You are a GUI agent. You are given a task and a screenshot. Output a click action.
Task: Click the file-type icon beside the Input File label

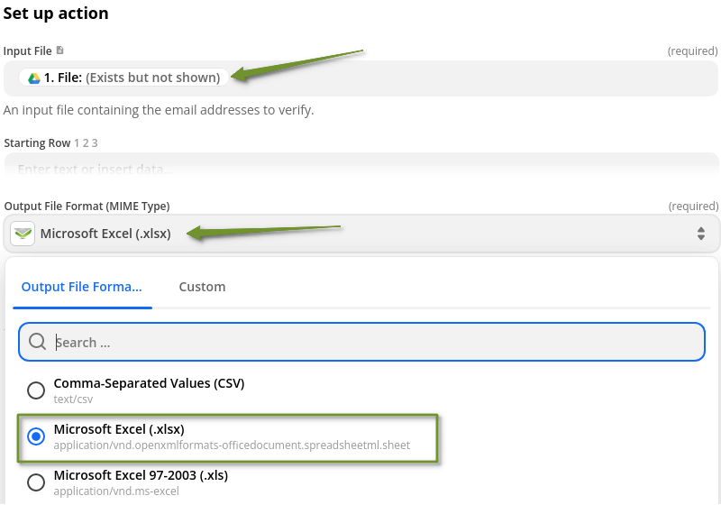coord(59,50)
